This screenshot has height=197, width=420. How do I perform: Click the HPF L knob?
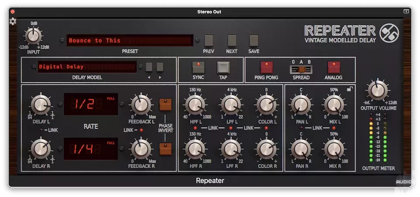click(x=195, y=105)
